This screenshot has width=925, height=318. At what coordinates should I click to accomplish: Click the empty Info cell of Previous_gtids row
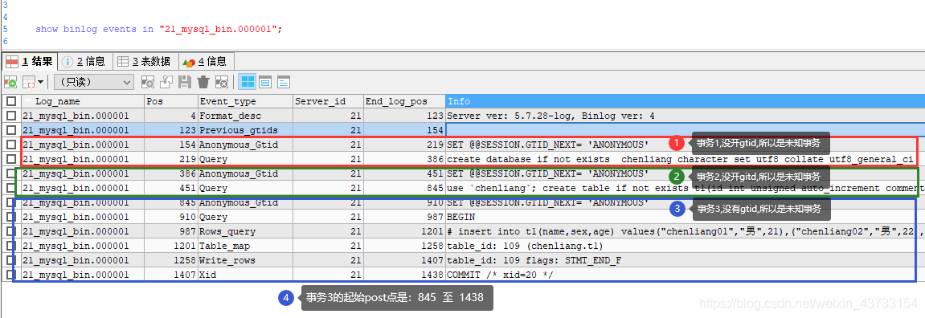point(685,130)
